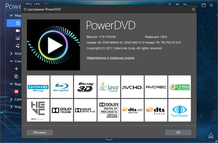The image size is (218, 143).
Task: Click the AVCHD logo tile
Action: tap(132, 87)
